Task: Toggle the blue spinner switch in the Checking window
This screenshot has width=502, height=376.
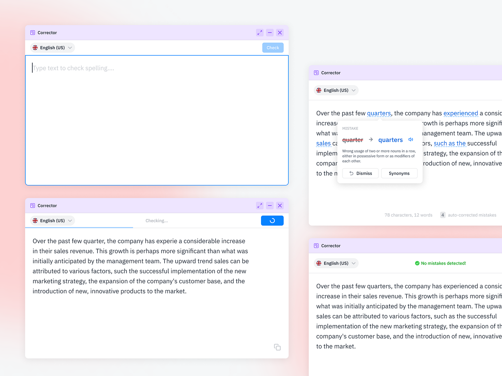Action: 272,220
